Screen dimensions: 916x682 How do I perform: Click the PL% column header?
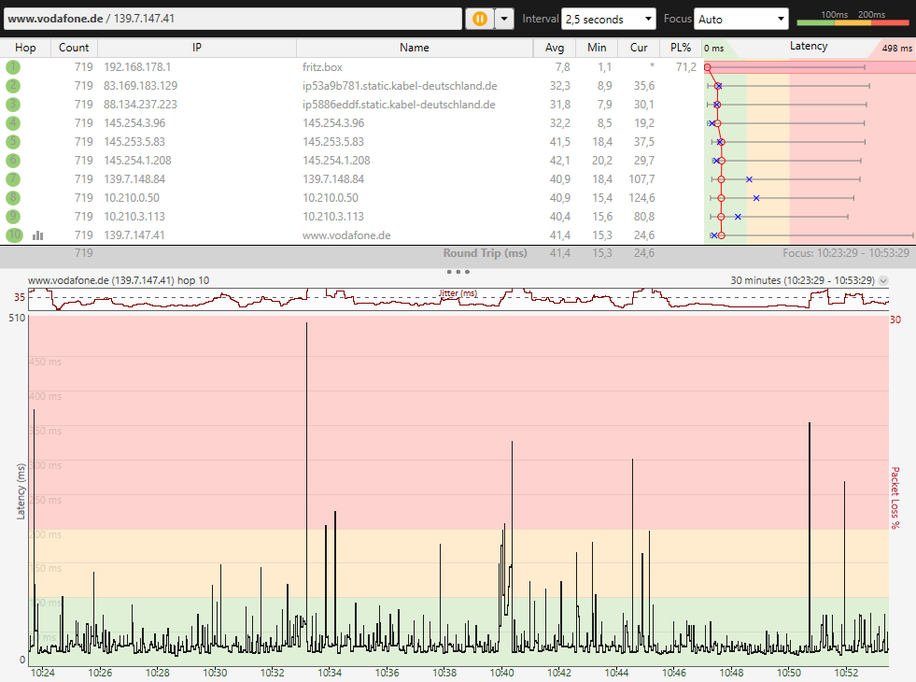680,48
